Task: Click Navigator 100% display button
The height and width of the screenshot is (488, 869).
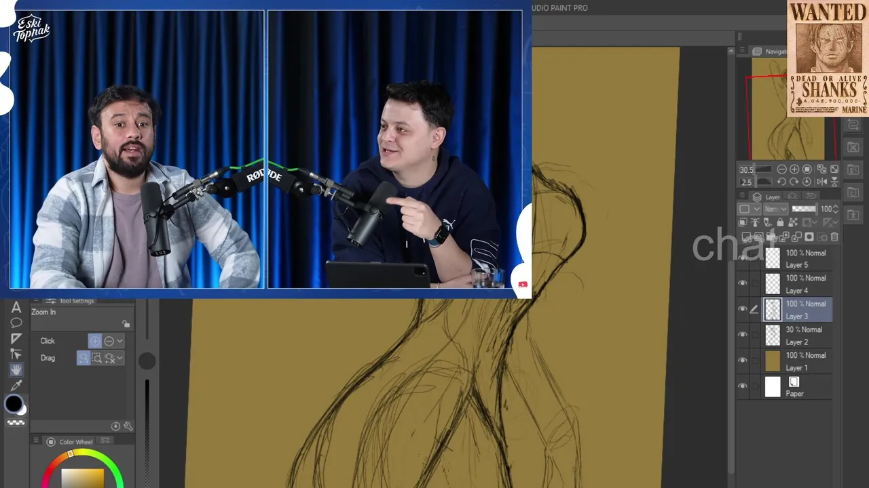Action: pos(807,169)
